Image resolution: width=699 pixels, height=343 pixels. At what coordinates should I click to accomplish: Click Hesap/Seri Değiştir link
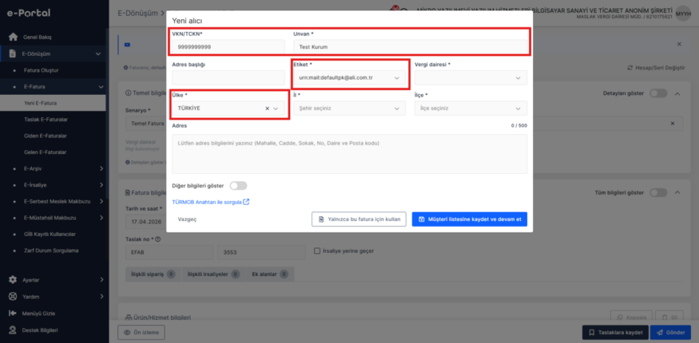coord(656,68)
